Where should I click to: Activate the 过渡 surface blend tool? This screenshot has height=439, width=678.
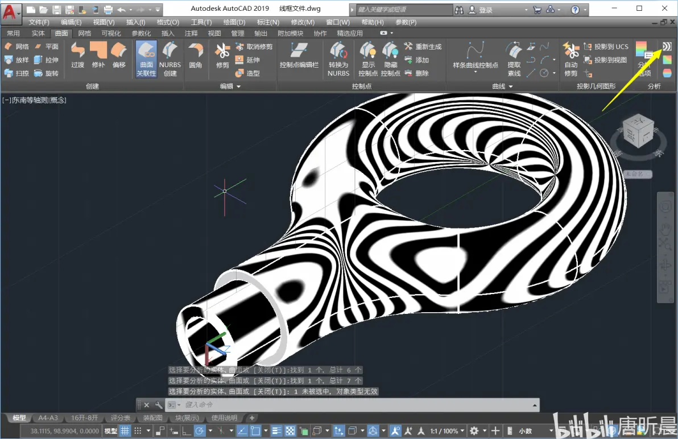pyautogui.click(x=78, y=55)
